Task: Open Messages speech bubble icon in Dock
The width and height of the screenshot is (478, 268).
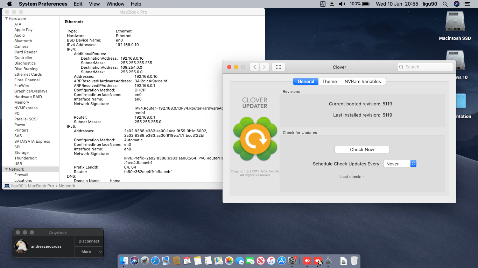Action: (240, 261)
